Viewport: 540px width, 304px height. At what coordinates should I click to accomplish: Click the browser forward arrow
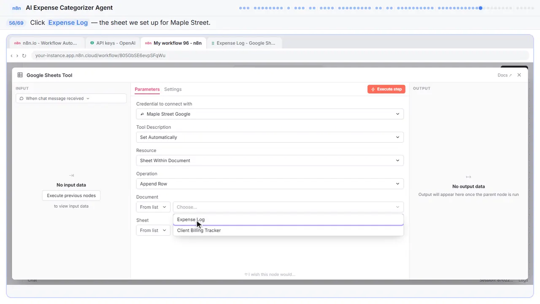[x=17, y=55]
